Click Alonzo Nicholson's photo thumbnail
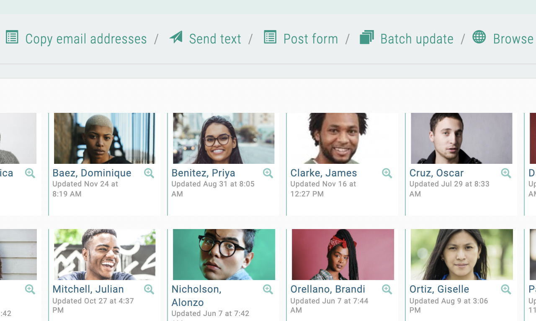 224,255
